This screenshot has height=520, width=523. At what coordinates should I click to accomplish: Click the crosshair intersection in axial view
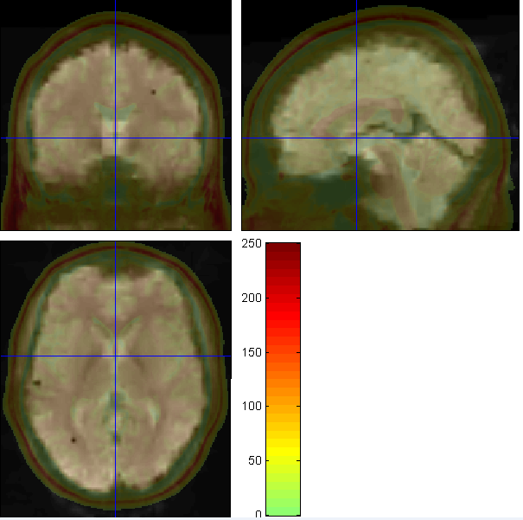pyautogui.click(x=116, y=356)
